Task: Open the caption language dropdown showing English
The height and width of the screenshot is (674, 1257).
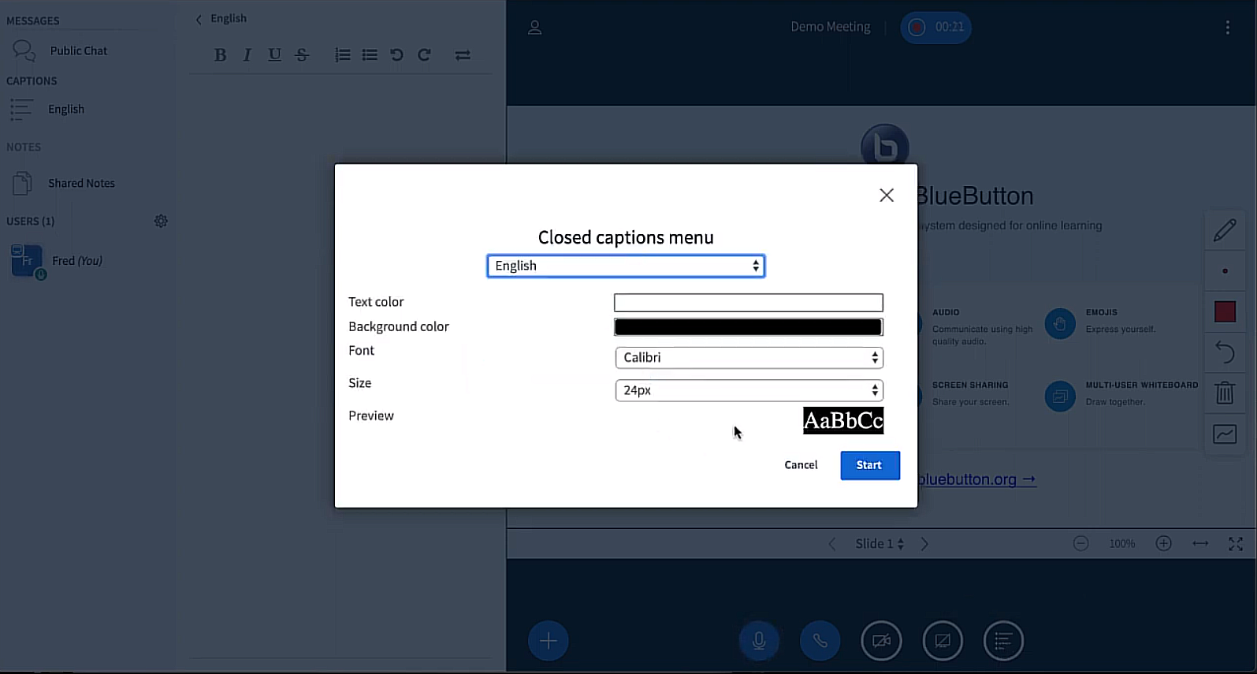Action: pyautogui.click(x=626, y=266)
